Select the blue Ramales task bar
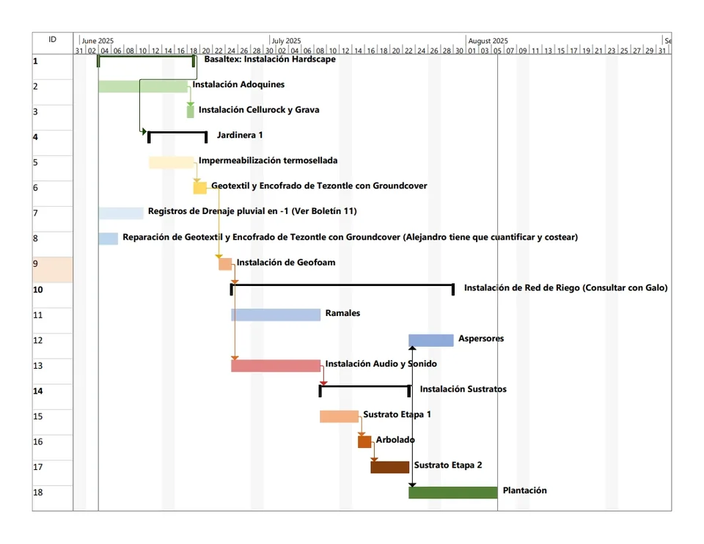Image resolution: width=704 pixels, height=544 pixels. point(276,315)
